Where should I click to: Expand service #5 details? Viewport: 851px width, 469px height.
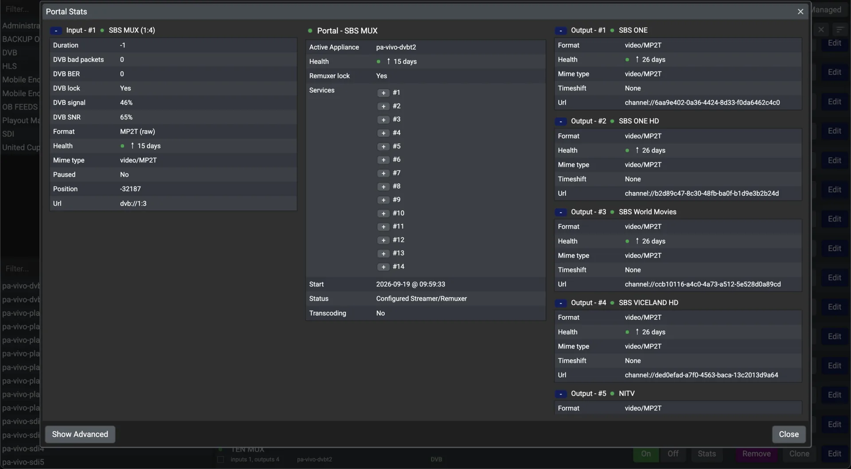[383, 147]
